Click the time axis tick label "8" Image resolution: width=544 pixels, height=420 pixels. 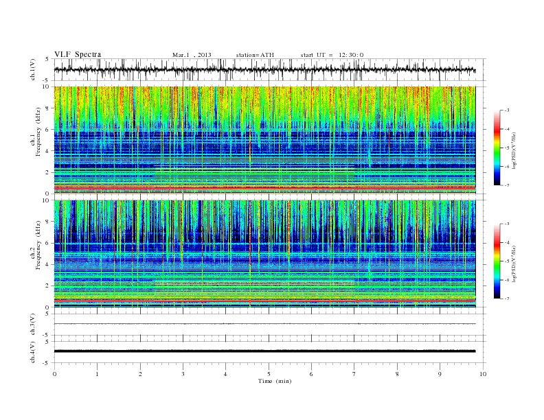click(x=397, y=374)
